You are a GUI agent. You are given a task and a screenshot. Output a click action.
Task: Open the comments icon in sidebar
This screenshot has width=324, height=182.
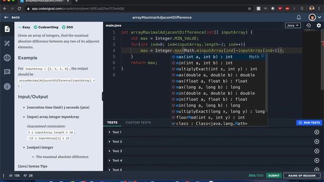(7, 72)
